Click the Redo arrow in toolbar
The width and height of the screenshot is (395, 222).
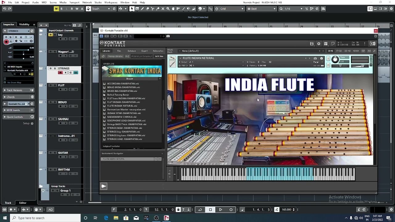tap(10, 9)
